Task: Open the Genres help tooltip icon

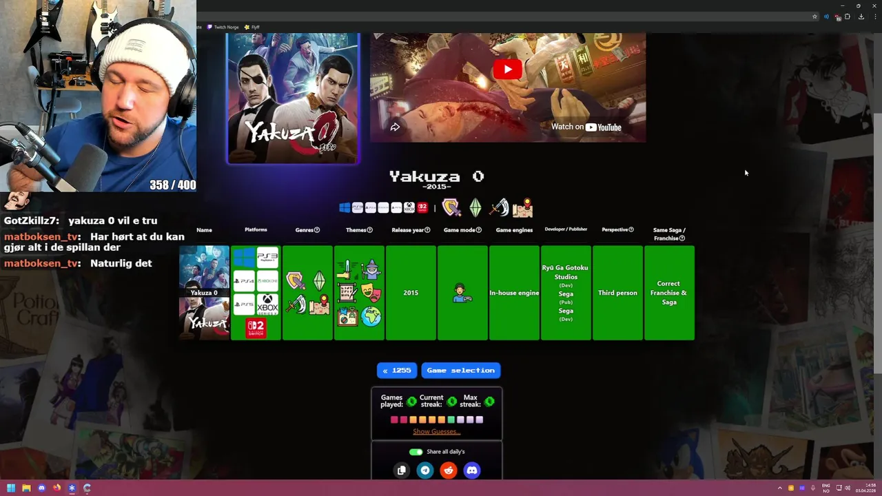Action: (317, 230)
